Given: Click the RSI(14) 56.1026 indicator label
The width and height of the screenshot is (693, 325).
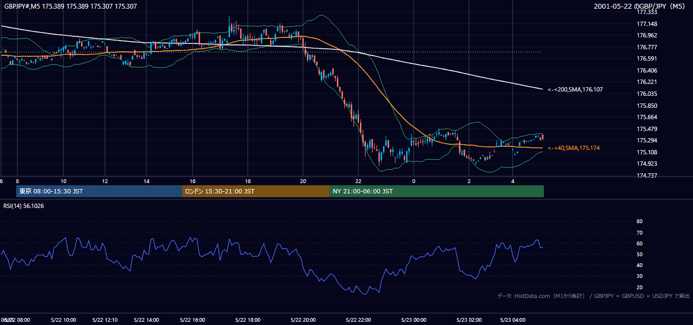Looking at the screenshot, I should coord(24,206).
